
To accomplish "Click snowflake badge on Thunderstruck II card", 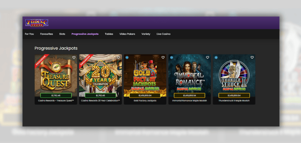I will [x=216, y=58].
